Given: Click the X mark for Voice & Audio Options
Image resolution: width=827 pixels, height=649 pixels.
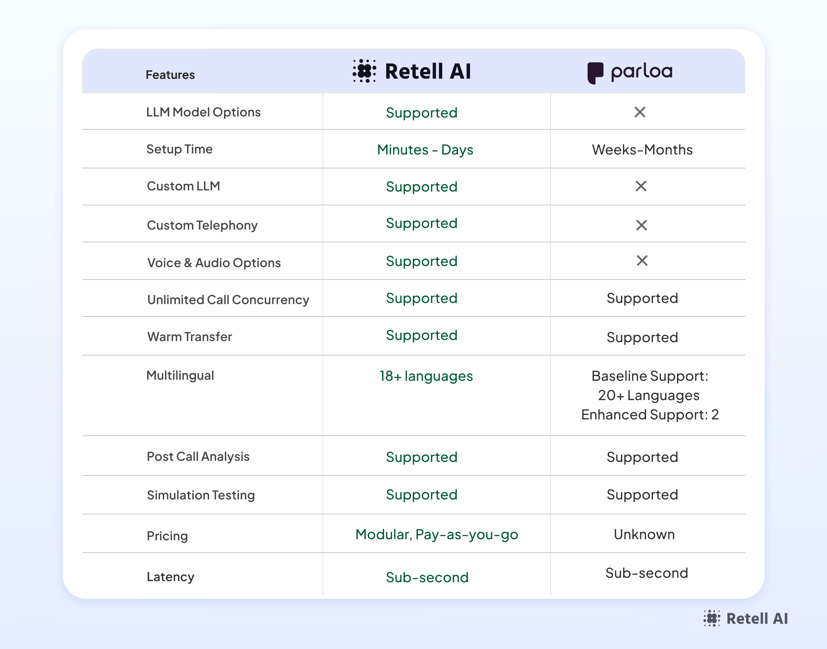Looking at the screenshot, I should click(642, 261).
